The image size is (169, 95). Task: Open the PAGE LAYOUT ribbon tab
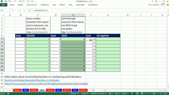click(x=32, y=5)
